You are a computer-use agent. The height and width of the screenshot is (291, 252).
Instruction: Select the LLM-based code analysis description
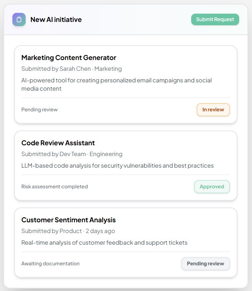118,166
